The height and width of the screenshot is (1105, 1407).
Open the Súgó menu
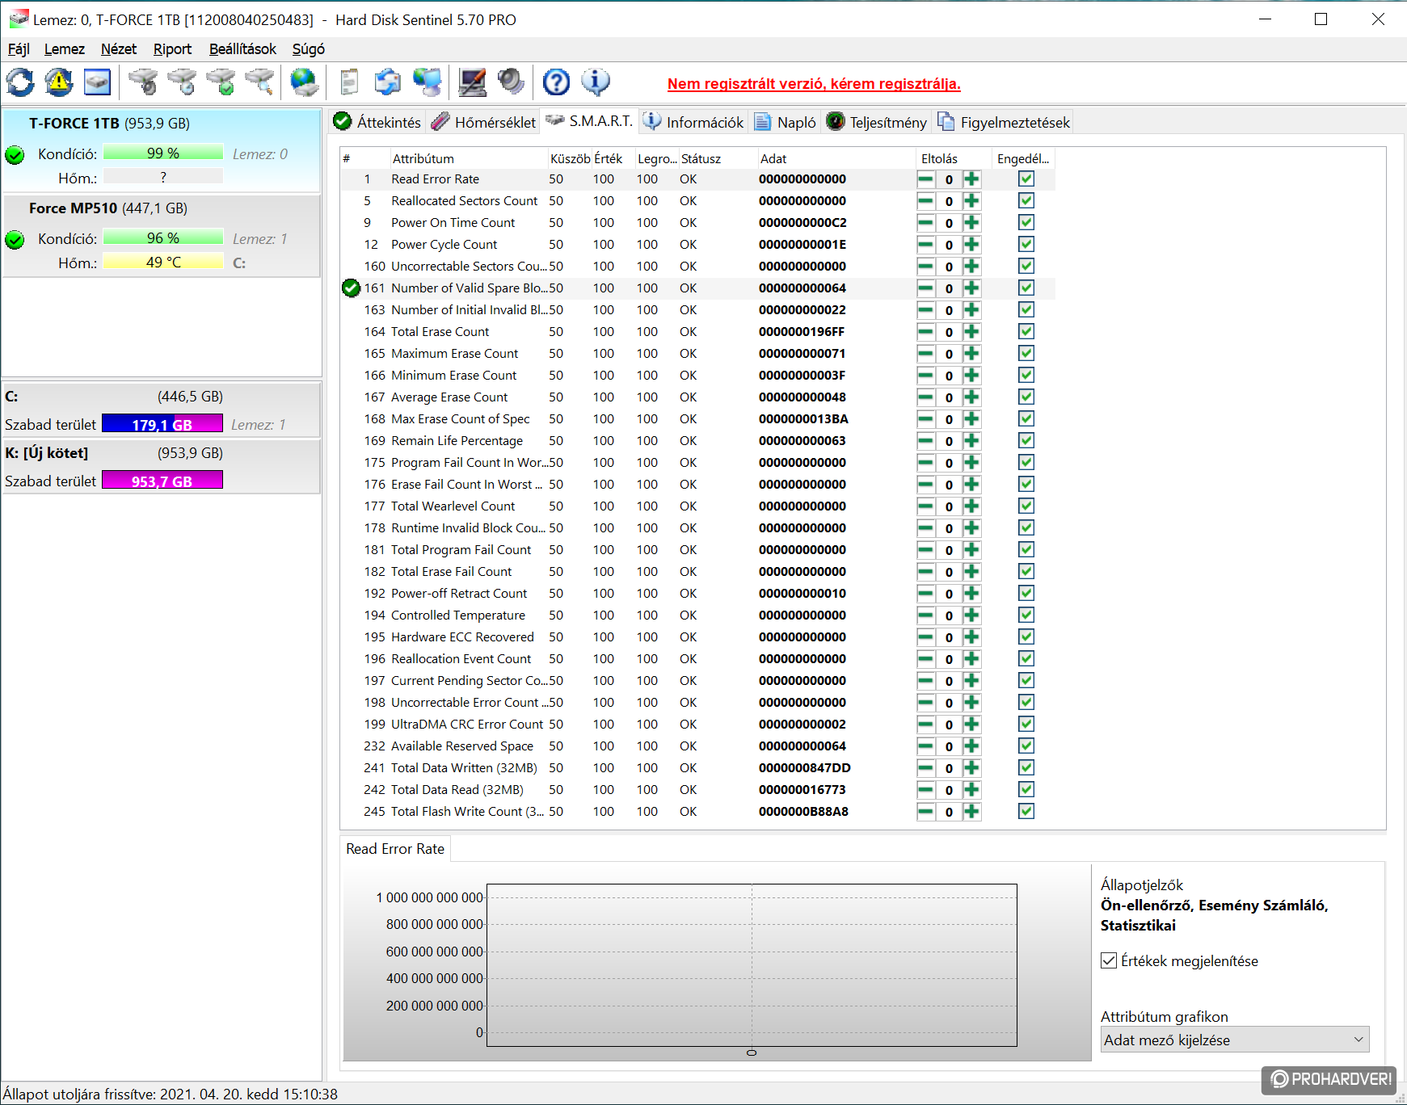[x=308, y=49]
